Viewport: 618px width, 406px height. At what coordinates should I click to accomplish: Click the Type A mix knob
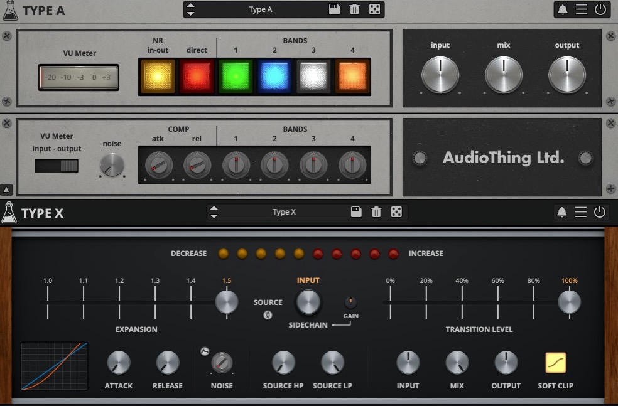point(504,75)
